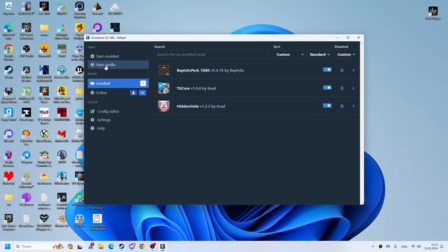448x252 pixels.
Task: Open the Windows Start menu
Action: pos(8,246)
